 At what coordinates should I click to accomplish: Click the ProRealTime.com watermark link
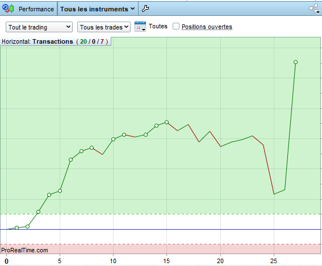click(x=24, y=250)
